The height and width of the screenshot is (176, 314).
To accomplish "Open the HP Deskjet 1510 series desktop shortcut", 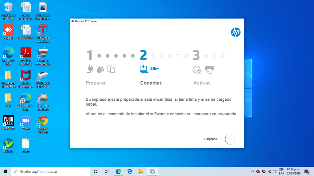I will click(x=43, y=79).
